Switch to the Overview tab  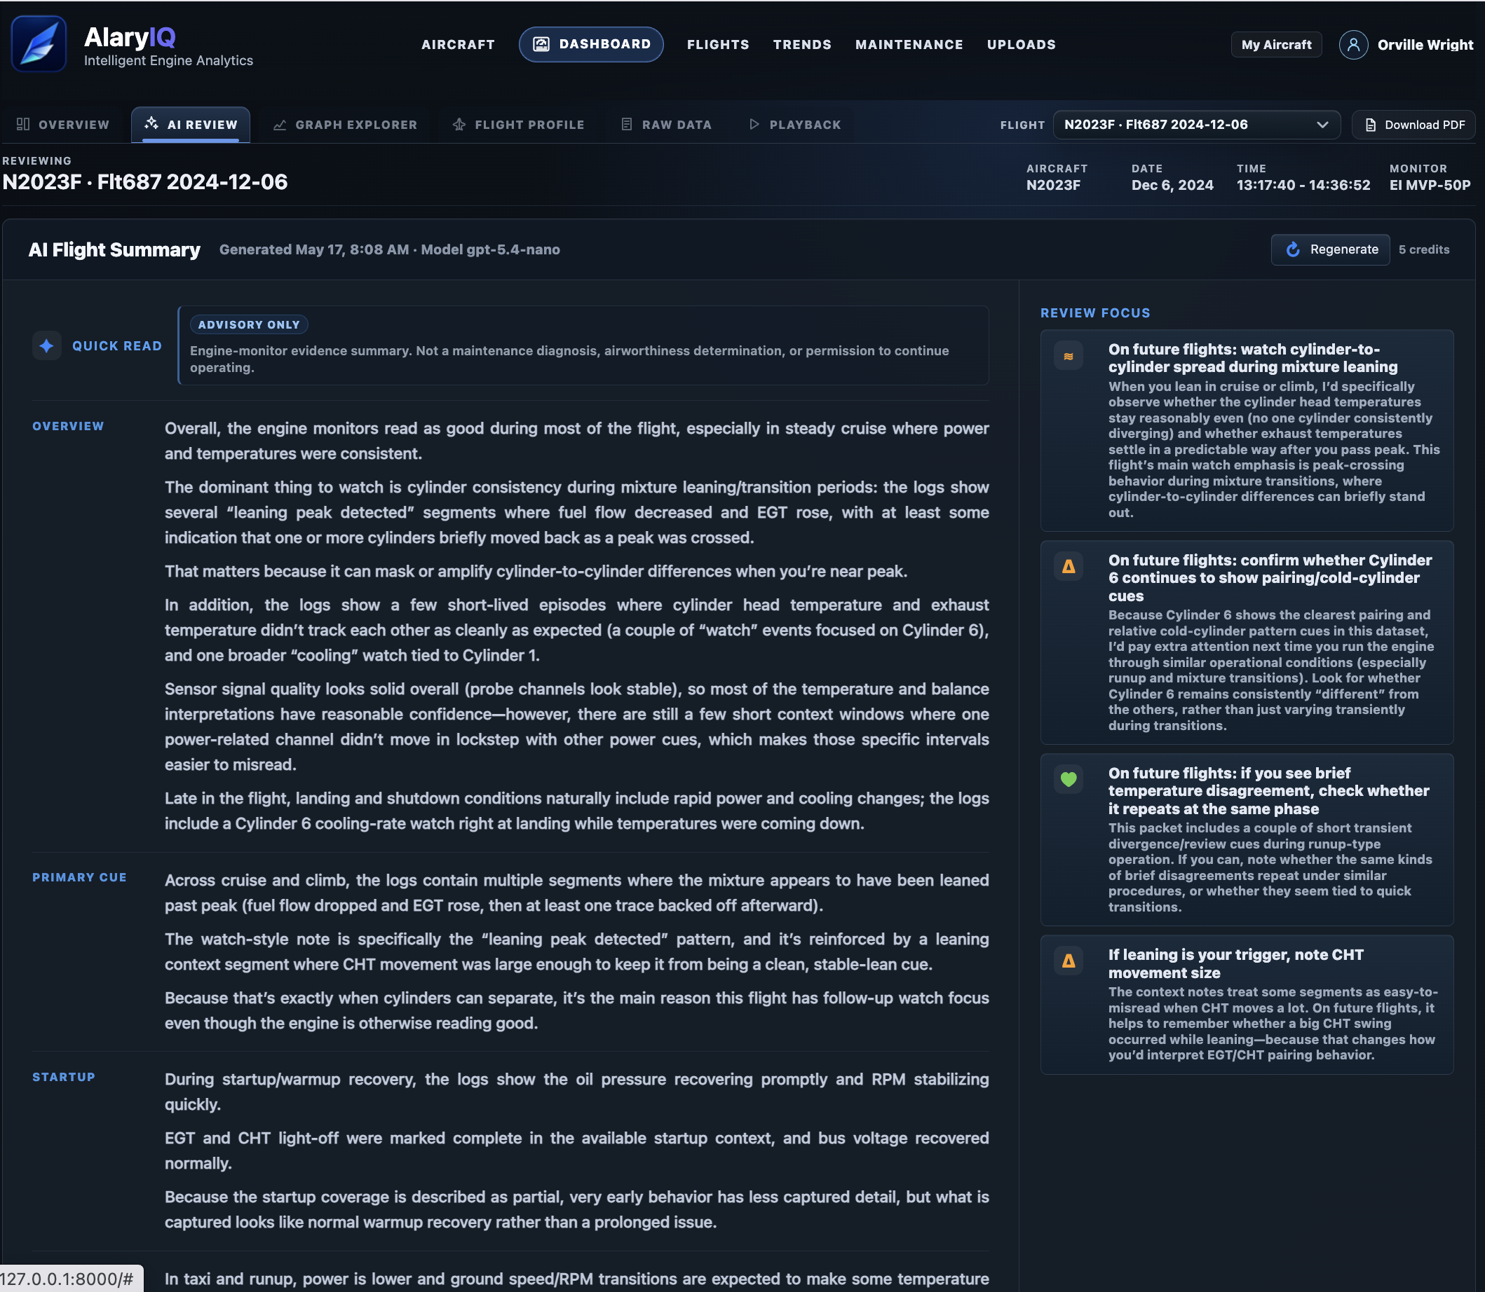(x=63, y=125)
